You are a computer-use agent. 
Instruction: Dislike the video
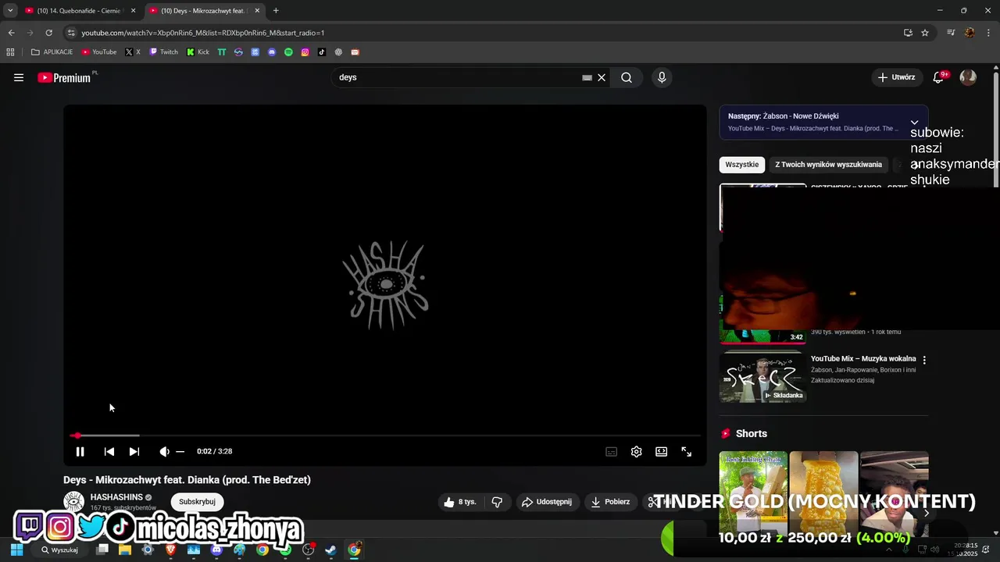coord(497,502)
